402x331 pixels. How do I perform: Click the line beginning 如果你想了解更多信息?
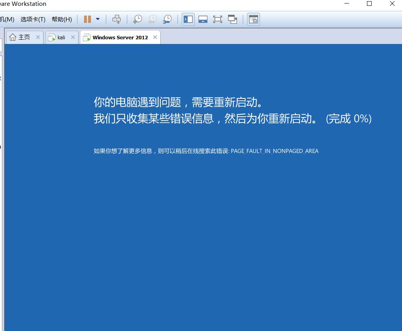click(206, 151)
